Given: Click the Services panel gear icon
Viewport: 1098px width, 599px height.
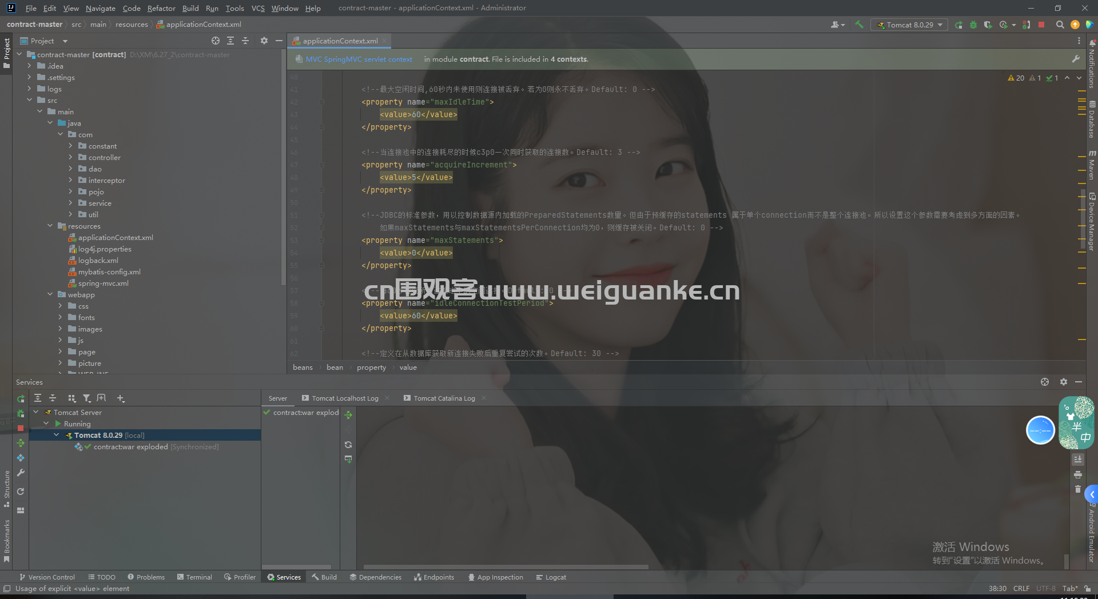Looking at the screenshot, I should tap(1064, 382).
